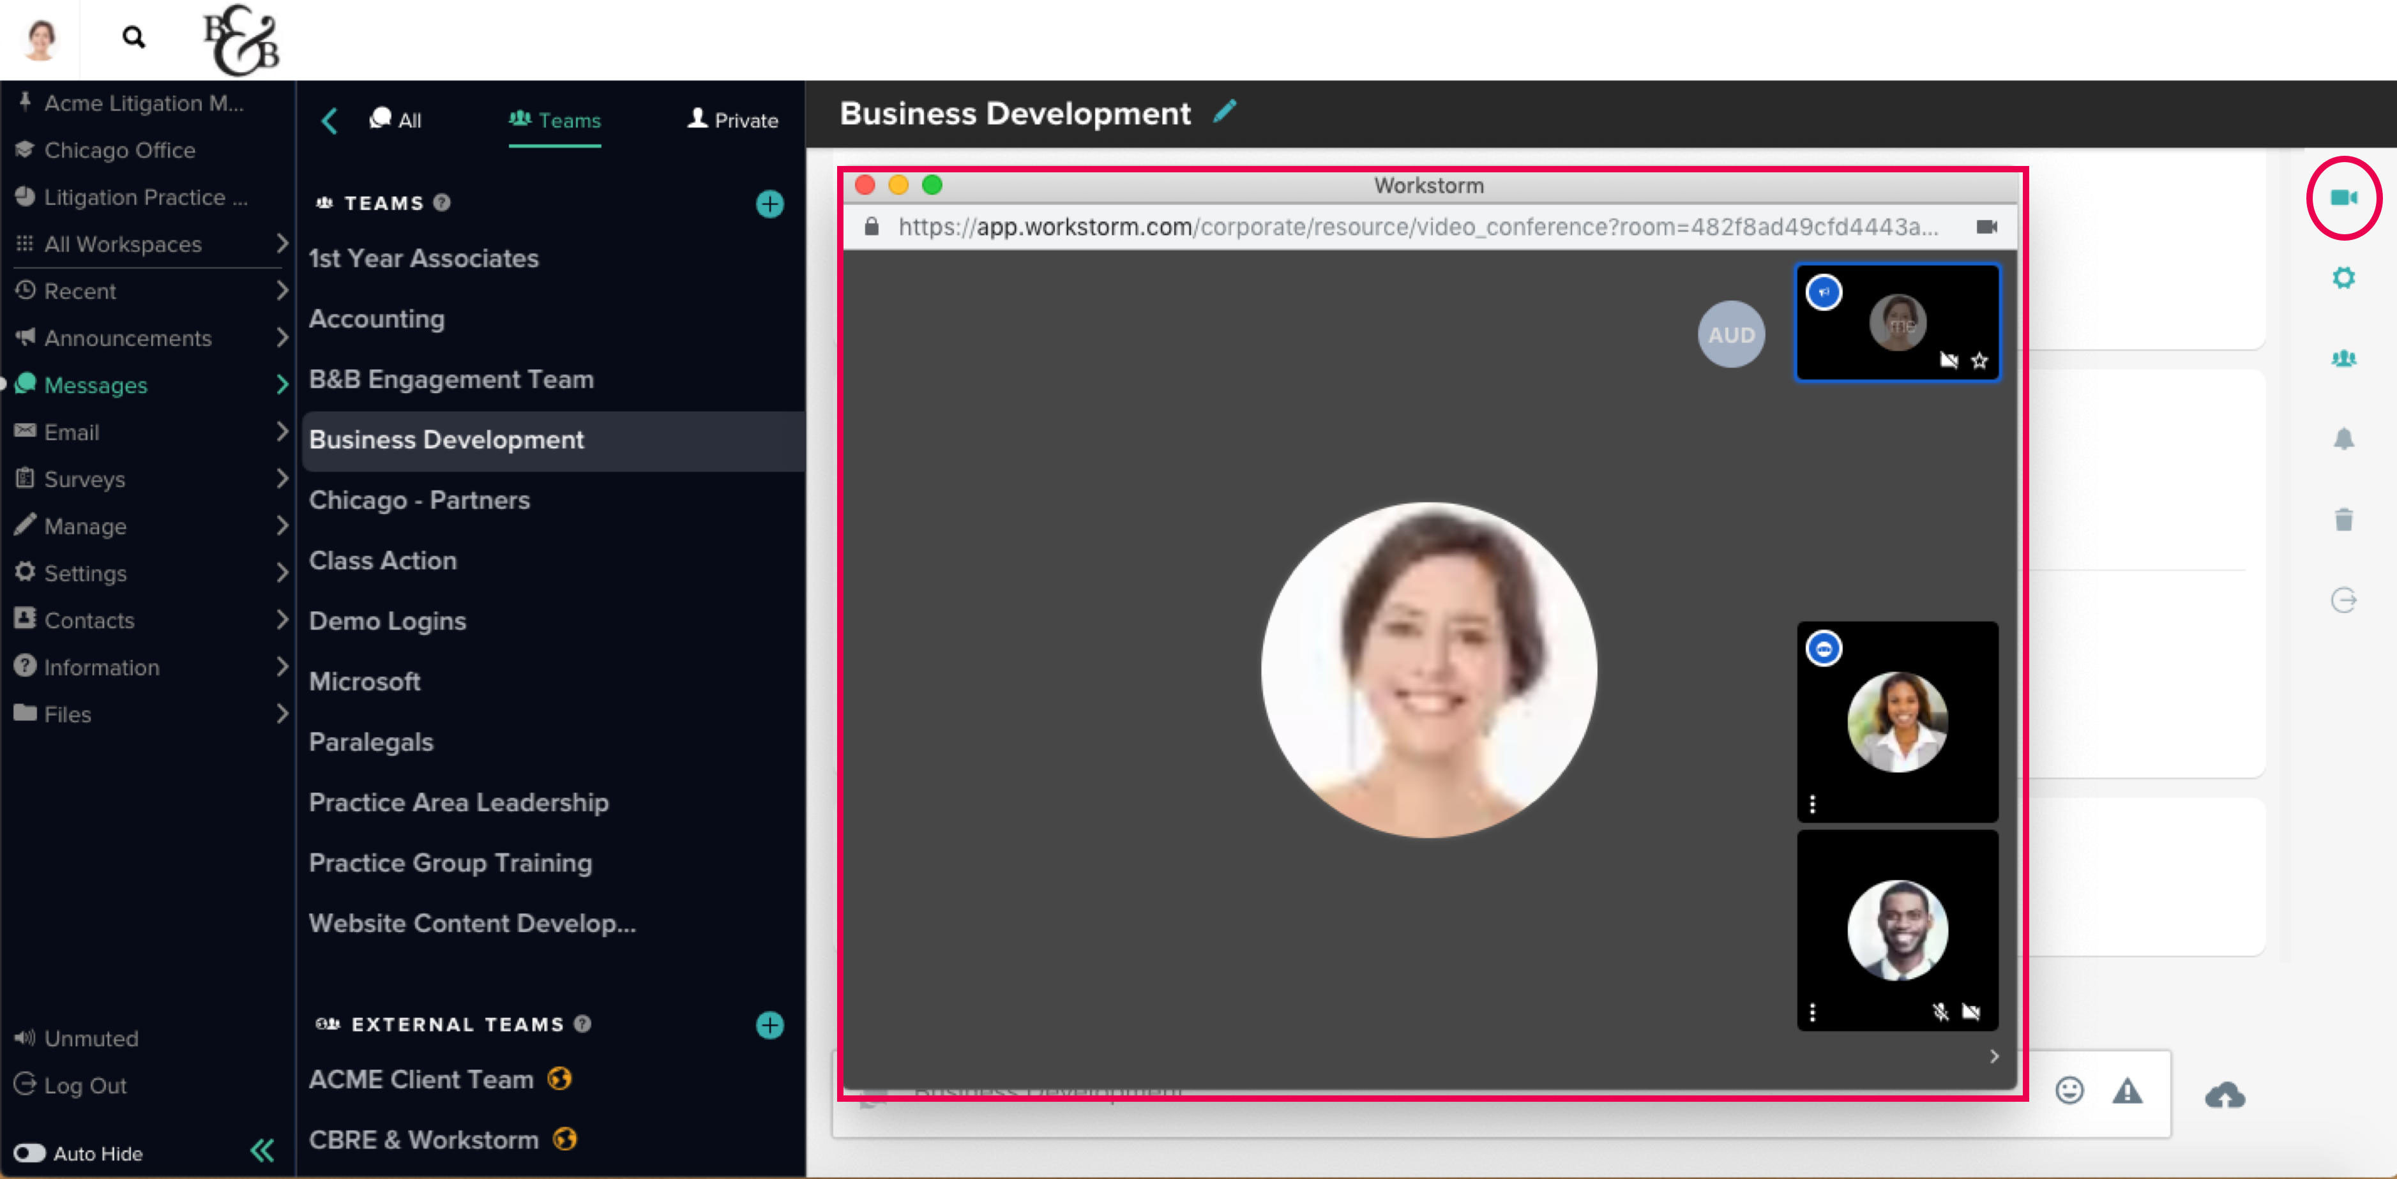Click the urgent alert triangle icon
The width and height of the screenshot is (2397, 1179).
[x=2127, y=1091]
